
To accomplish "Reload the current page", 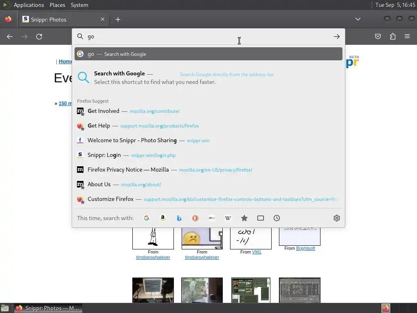I will (39, 36).
